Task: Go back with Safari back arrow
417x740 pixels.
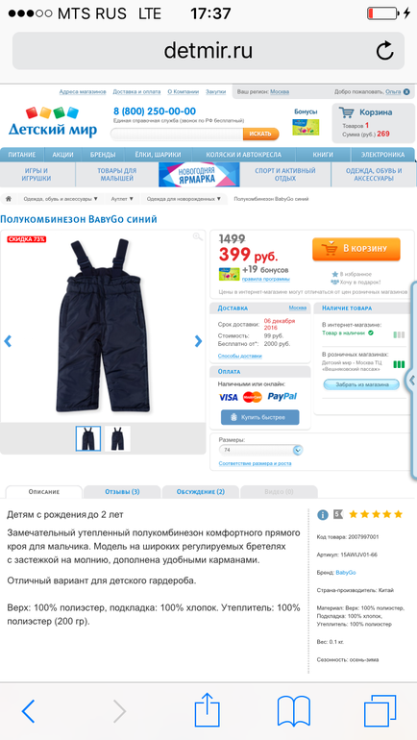Action: pos(28,711)
